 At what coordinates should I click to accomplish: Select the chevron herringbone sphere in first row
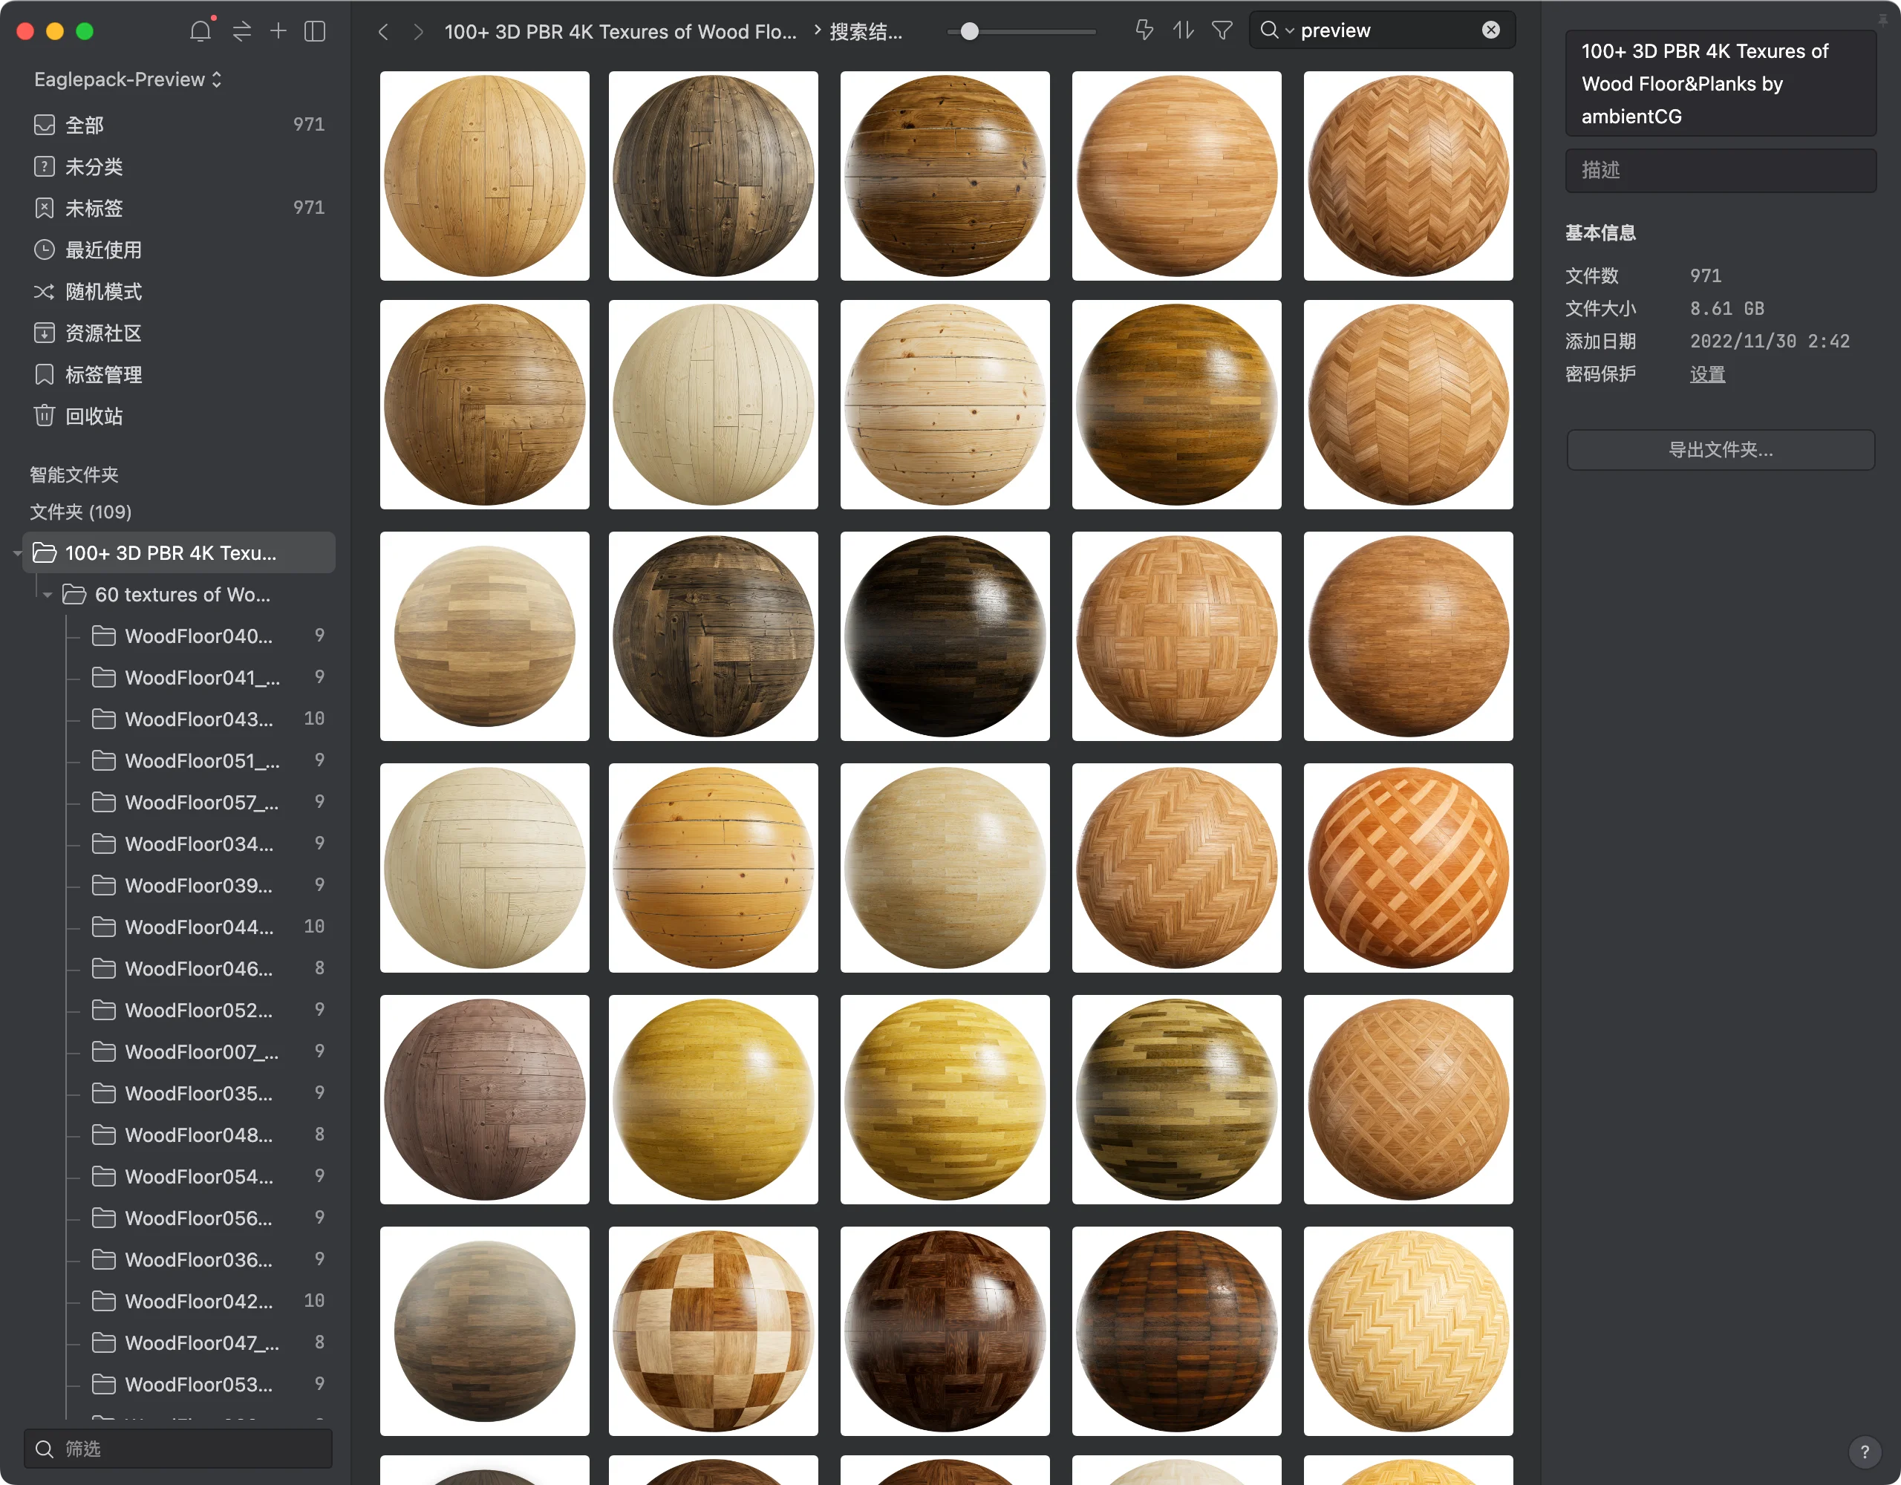point(1407,176)
